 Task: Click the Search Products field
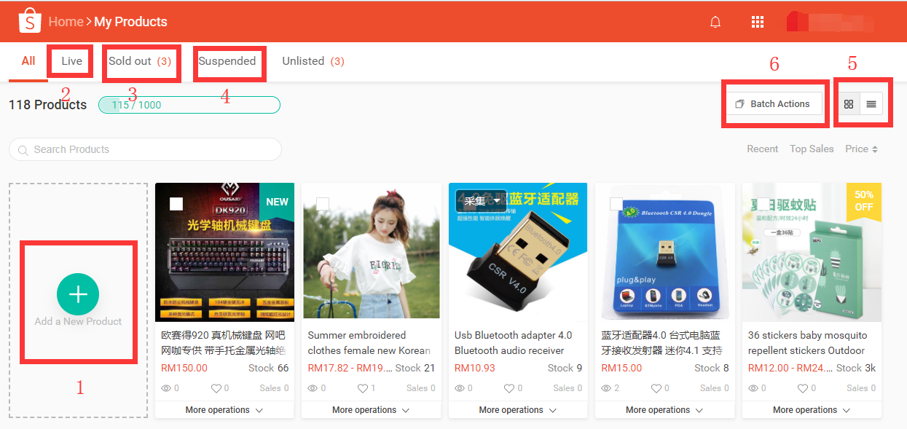tap(145, 149)
